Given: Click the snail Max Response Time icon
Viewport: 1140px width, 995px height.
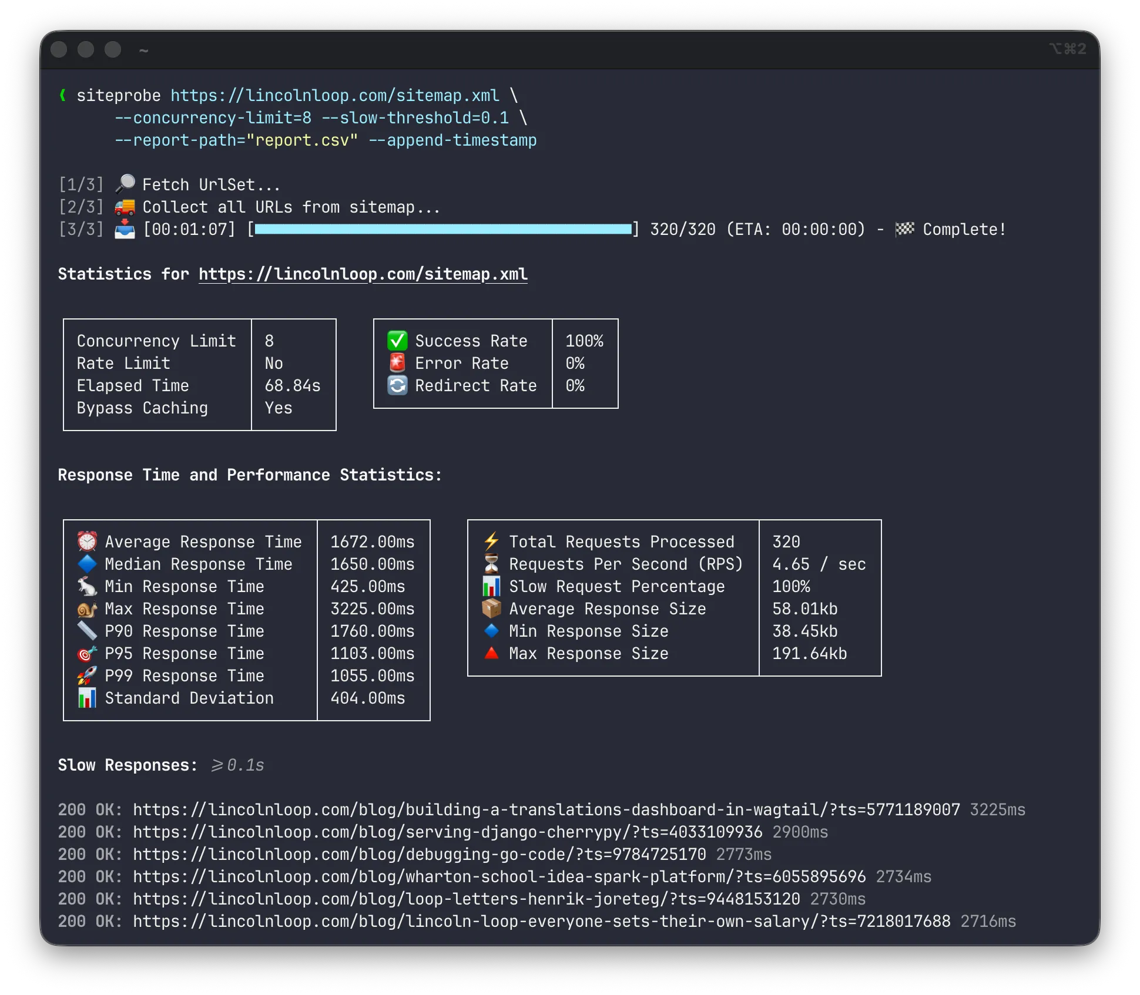Looking at the screenshot, I should (86, 609).
